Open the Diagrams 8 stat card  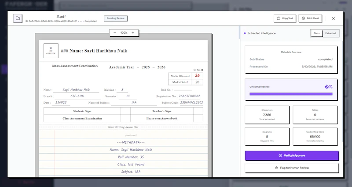point(267,137)
